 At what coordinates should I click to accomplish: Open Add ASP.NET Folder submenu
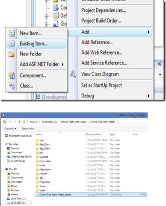(x=36, y=64)
